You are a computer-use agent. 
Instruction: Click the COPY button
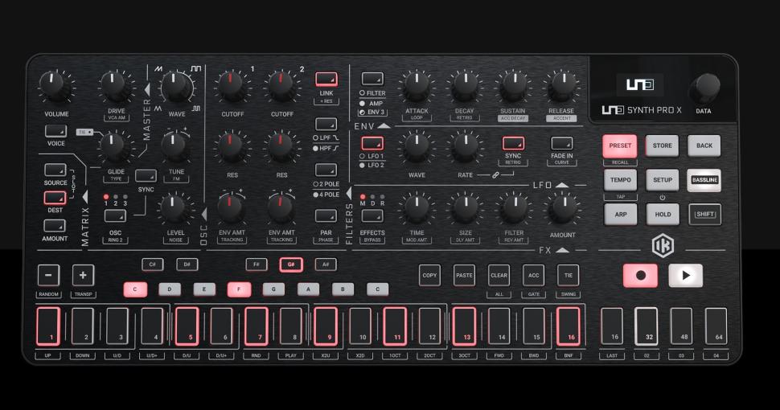coord(429,275)
